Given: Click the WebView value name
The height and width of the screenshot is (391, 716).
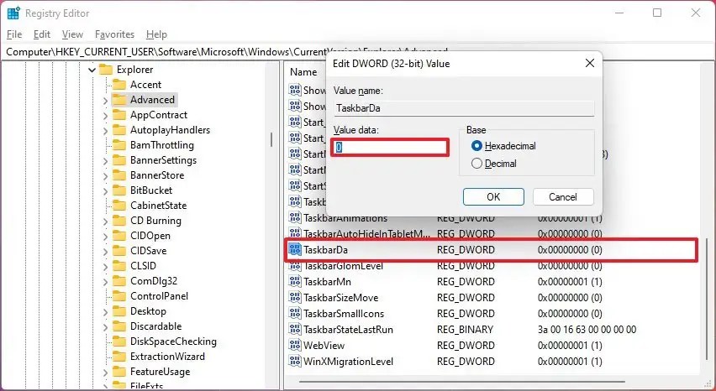Looking at the screenshot, I should 324,346.
